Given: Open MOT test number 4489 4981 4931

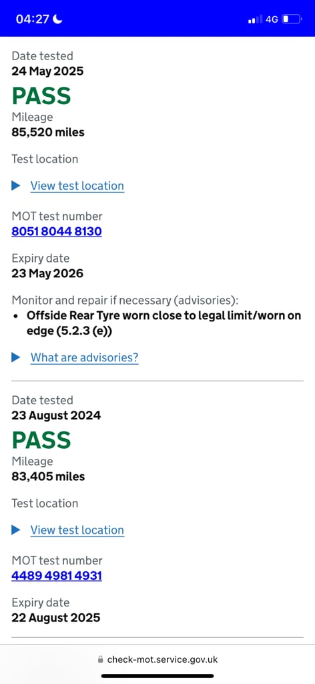Looking at the screenshot, I should point(57,575).
